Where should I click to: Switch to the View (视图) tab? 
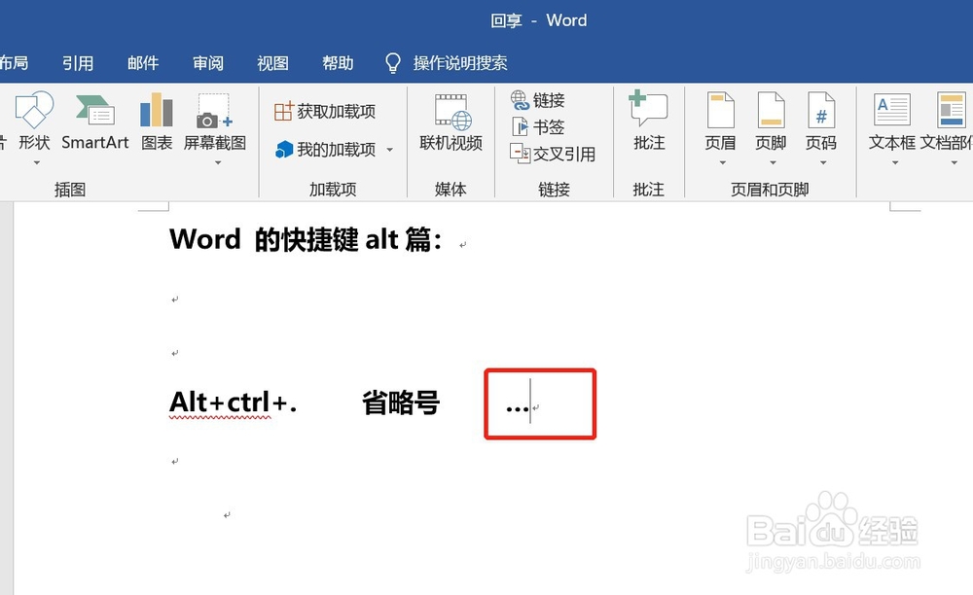(273, 62)
